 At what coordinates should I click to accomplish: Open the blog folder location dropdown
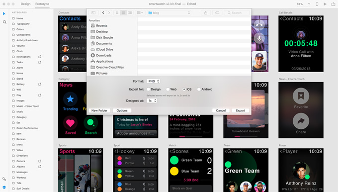pyautogui.click(x=169, y=13)
